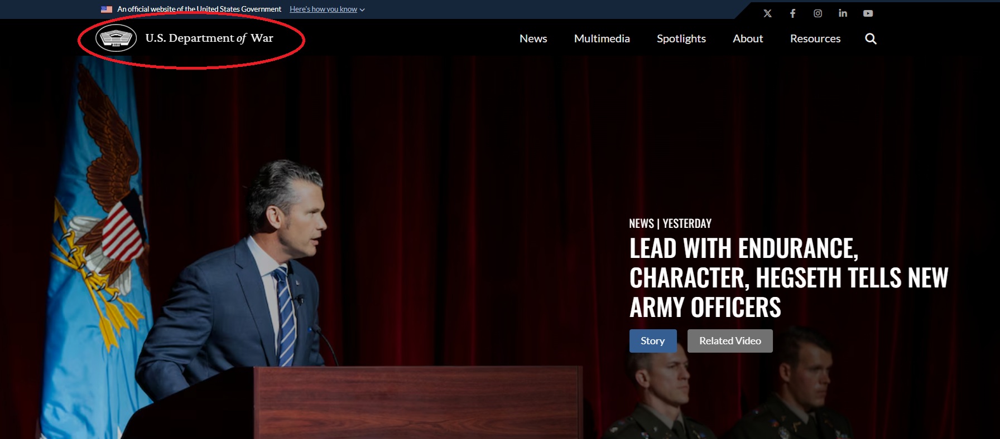Open the Resources menu
This screenshot has width=1000, height=439.
[815, 38]
